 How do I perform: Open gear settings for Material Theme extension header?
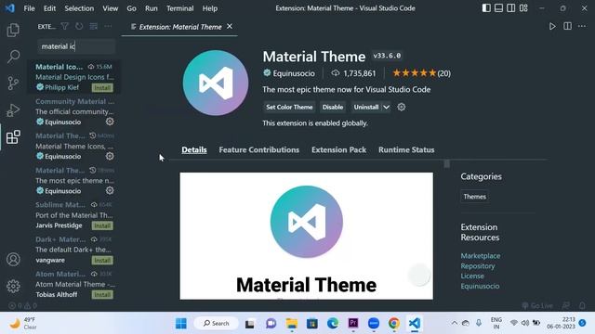pyautogui.click(x=401, y=108)
